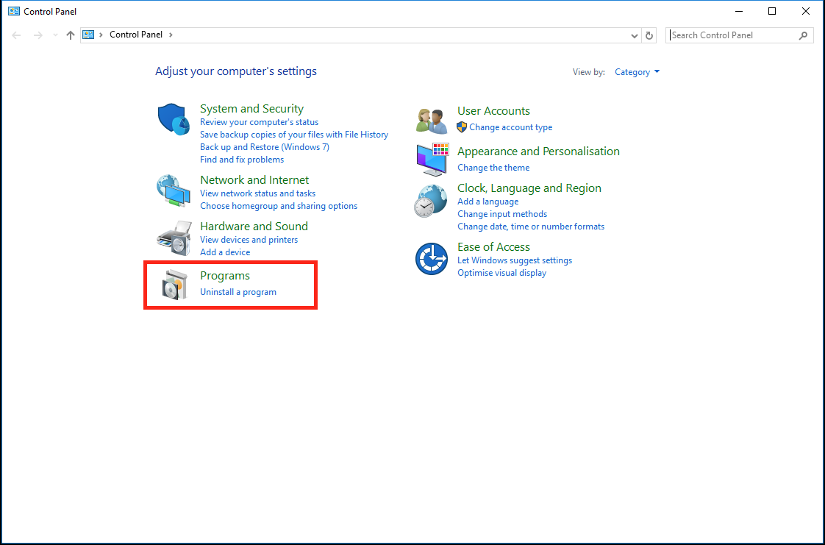
Task: Maximize the Control Panel window
Action: pos(772,11)
